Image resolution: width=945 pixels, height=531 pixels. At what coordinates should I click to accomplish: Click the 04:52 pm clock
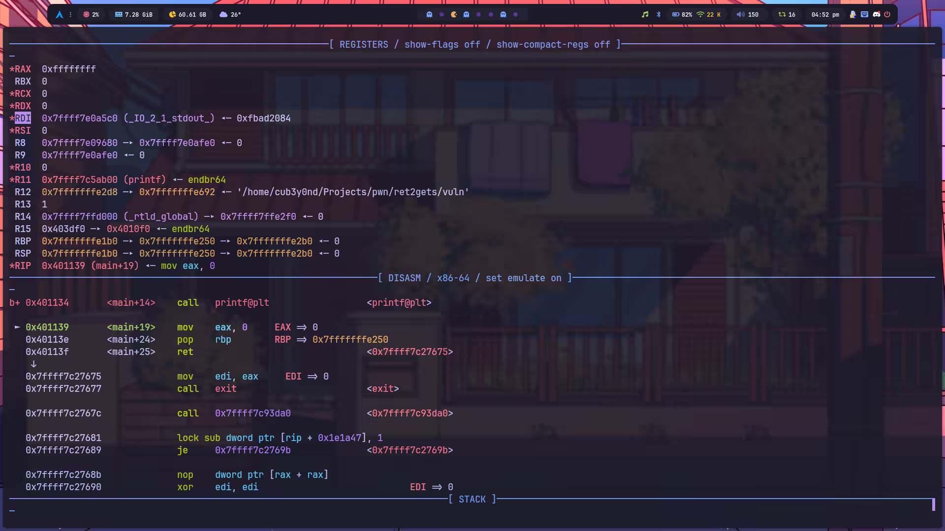[825, 15]
